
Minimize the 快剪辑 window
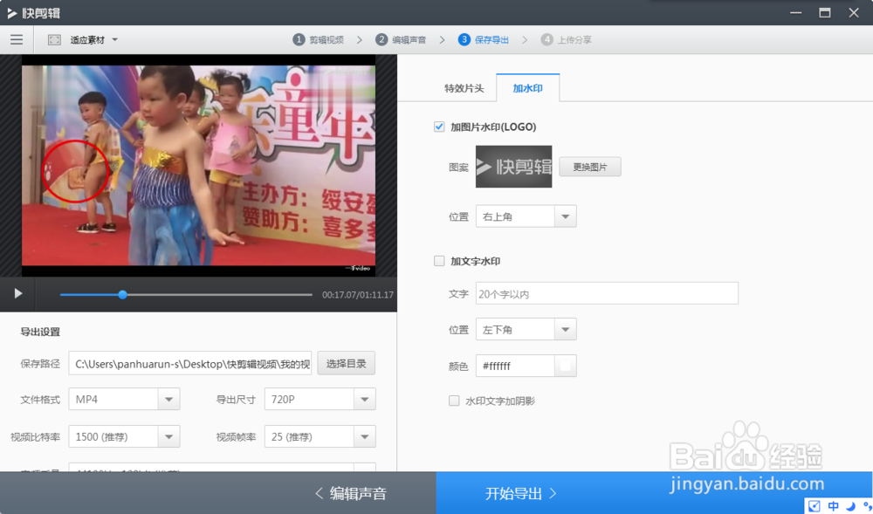click(795, 13)
